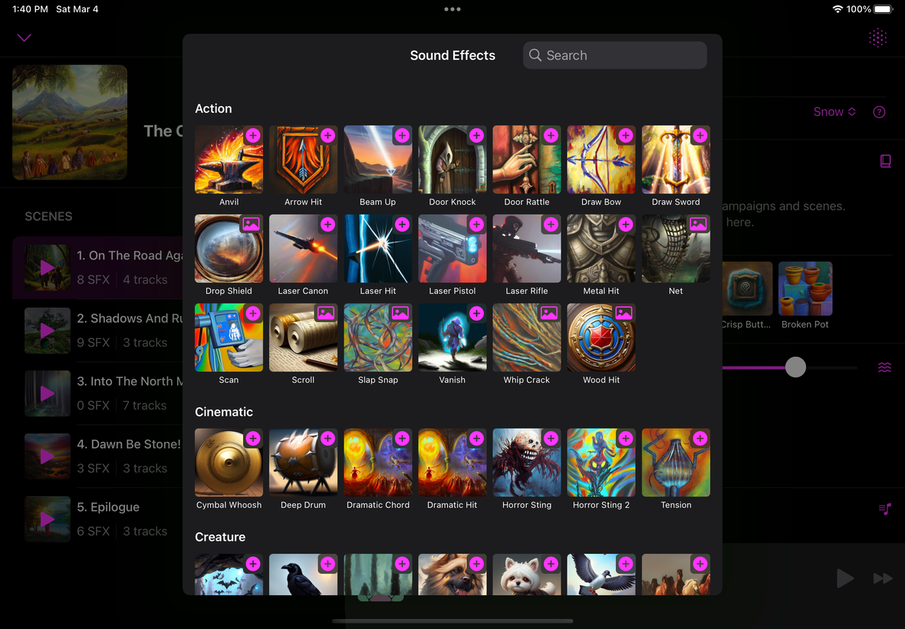Viewport: 905px width, 629px height.
Task: Select the Horror Sting thumbnail
Action: [526, 463]
